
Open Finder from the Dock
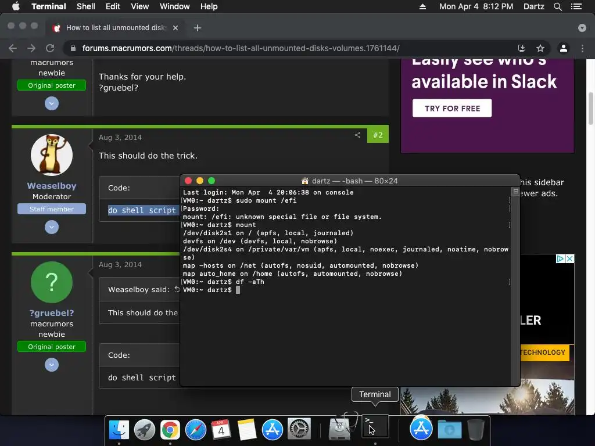pos(119,430)
